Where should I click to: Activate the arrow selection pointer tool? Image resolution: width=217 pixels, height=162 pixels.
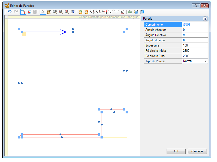click(x=43, y=12)
